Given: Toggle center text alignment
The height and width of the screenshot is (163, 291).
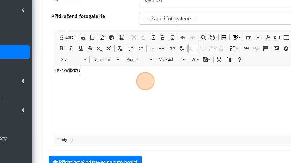Looking at the screenshot, I should click(x=203, y=48).
